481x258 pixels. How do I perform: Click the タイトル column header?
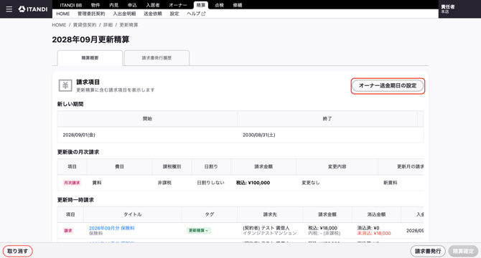133,214
